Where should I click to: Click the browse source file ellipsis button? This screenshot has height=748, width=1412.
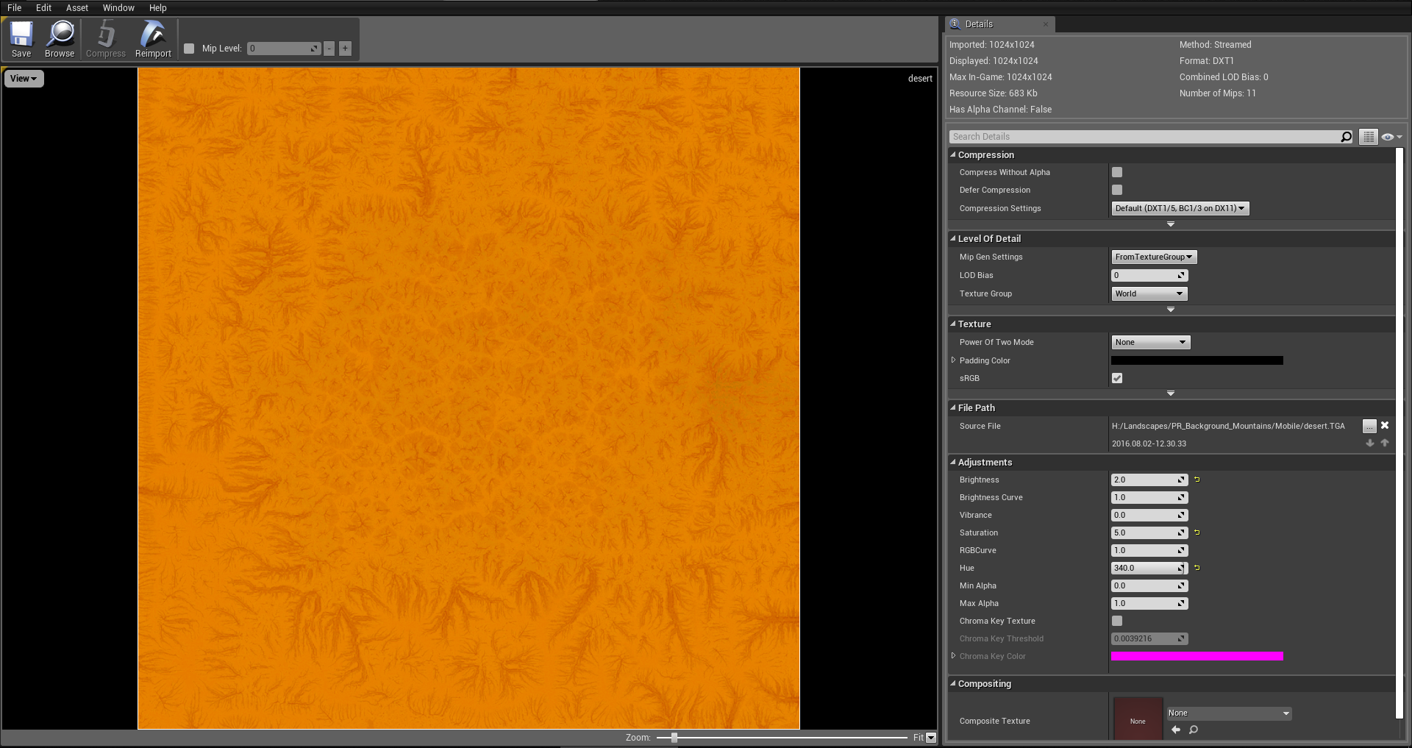(x=1369, y=426)
